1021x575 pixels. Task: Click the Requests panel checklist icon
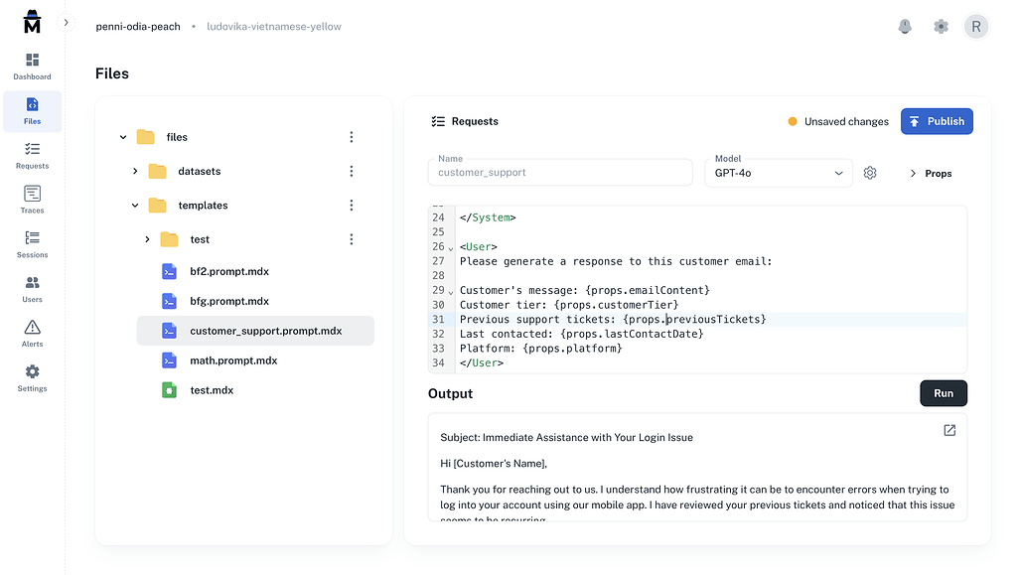click(438, 122)
